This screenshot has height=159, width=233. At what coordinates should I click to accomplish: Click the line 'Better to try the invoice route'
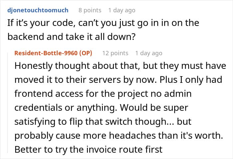click(89, 149)
